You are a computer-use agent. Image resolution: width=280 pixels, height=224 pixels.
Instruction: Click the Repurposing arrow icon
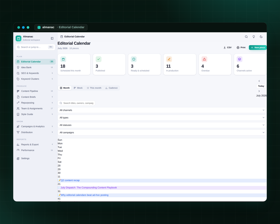pyautogui.click(x=18, y=103)
